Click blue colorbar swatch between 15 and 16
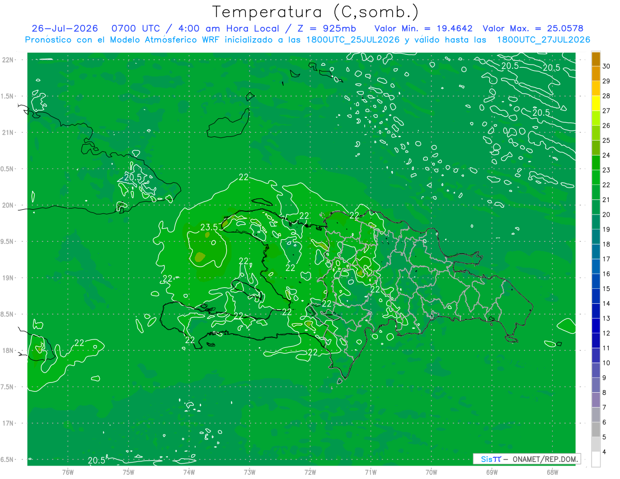Image resolution: width=620 pixels, height=479 pixels. click(x=596, y=281)
